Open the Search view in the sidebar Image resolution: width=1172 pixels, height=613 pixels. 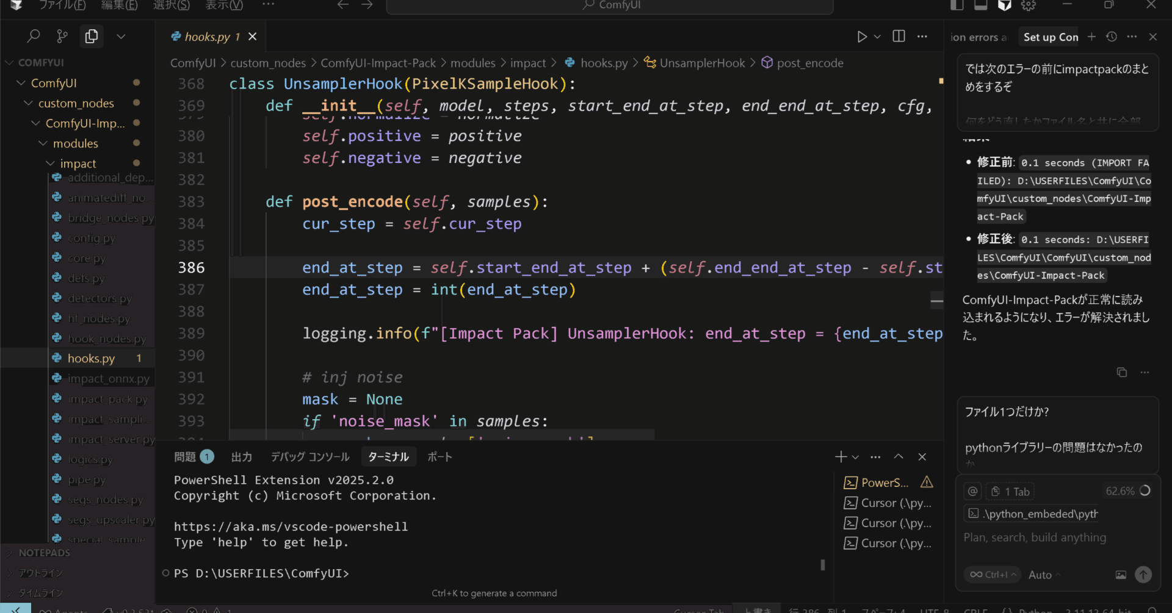tap(33, 35)
